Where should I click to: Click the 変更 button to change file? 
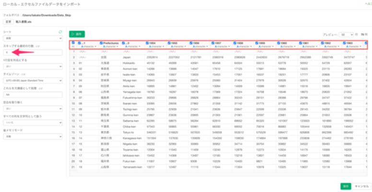coord(8,22)
